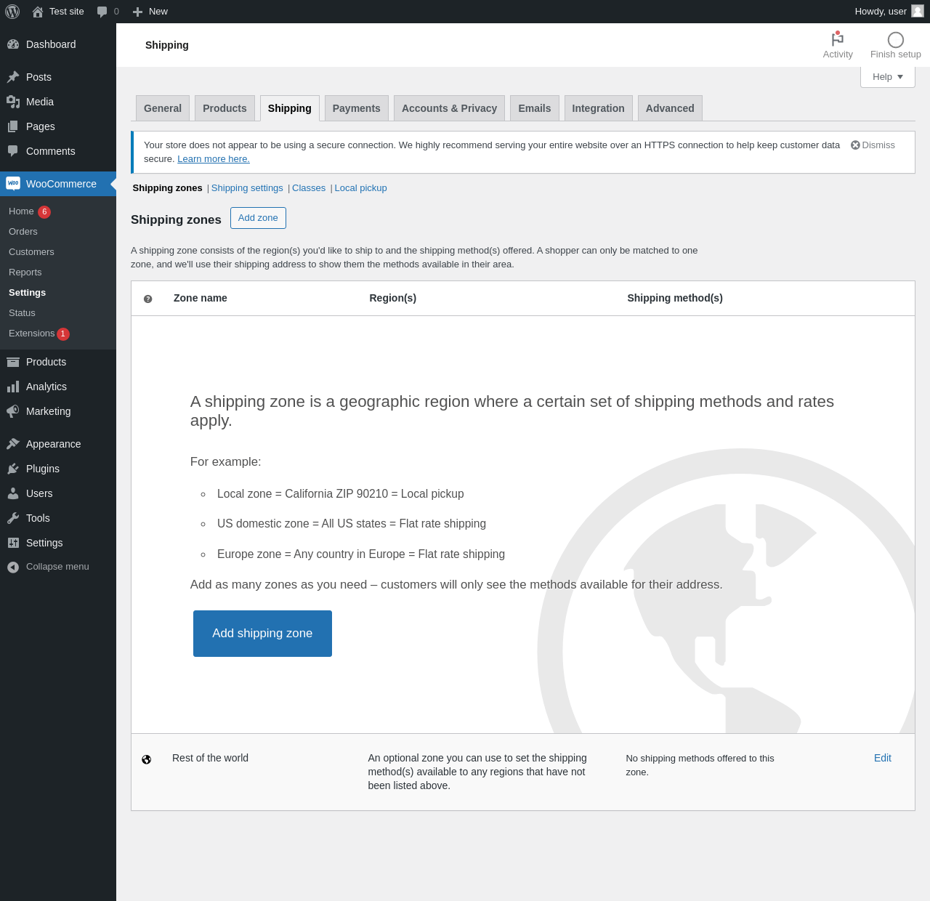
Task: Click the Rest of the world globe icon
Action: (x=147, y=759)
